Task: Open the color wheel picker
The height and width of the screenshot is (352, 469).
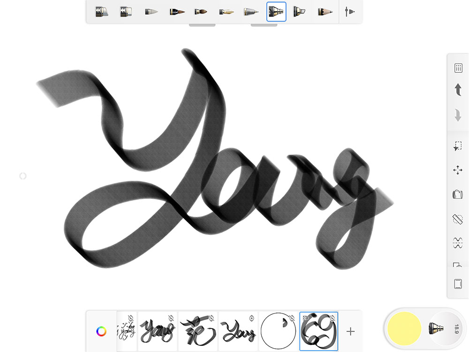Action: [101, 331]
